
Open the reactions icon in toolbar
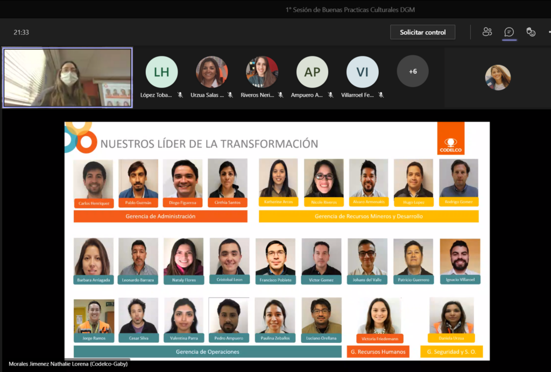(531, 32)
